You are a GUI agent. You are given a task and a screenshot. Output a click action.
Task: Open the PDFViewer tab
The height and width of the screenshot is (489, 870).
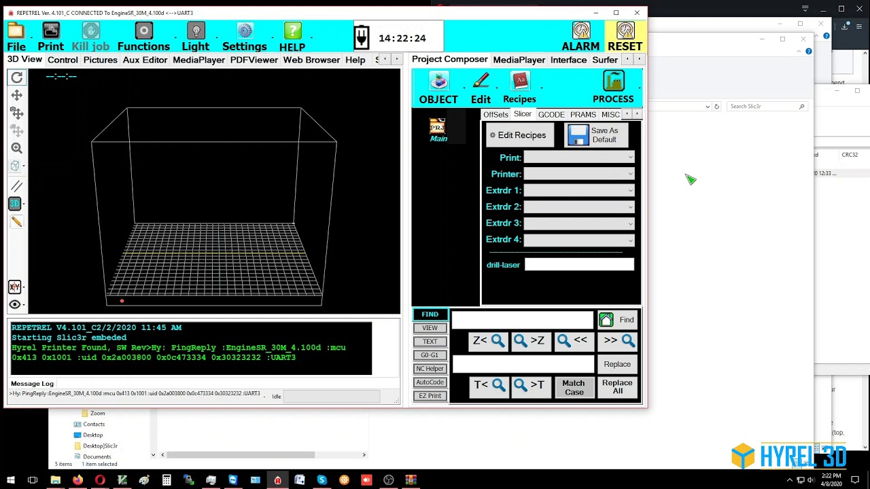(x=254, y=60)
